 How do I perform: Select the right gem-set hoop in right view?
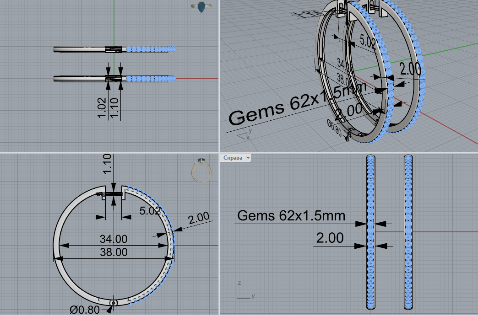(408, 232)
